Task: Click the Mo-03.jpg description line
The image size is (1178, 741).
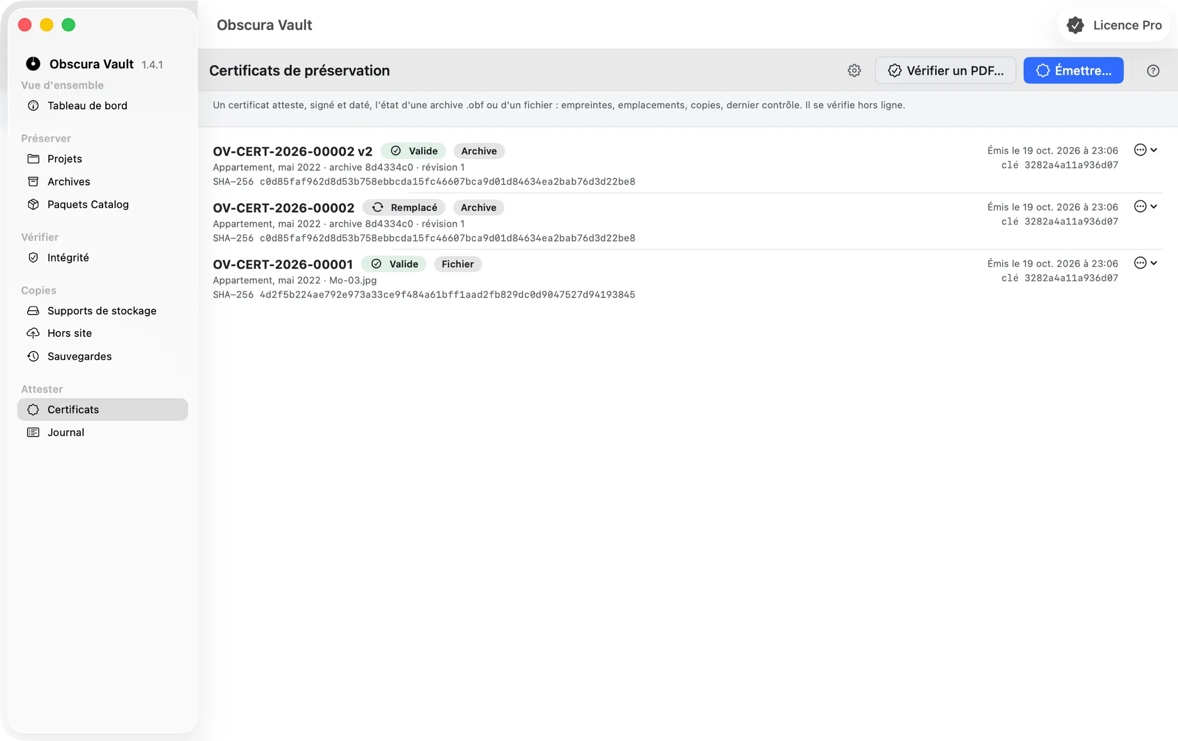Action: pyautogui.click(x=294, y=280)
